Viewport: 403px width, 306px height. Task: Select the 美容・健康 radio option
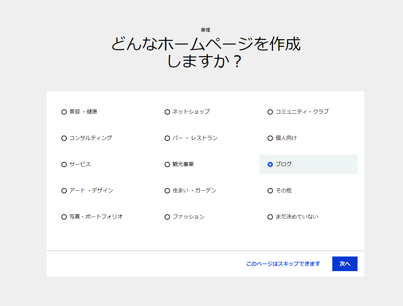pos(64,112)
